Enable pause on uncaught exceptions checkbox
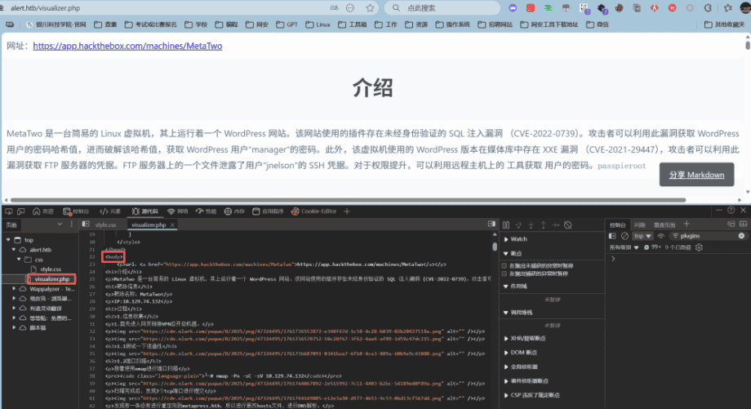 click(504, 266)
